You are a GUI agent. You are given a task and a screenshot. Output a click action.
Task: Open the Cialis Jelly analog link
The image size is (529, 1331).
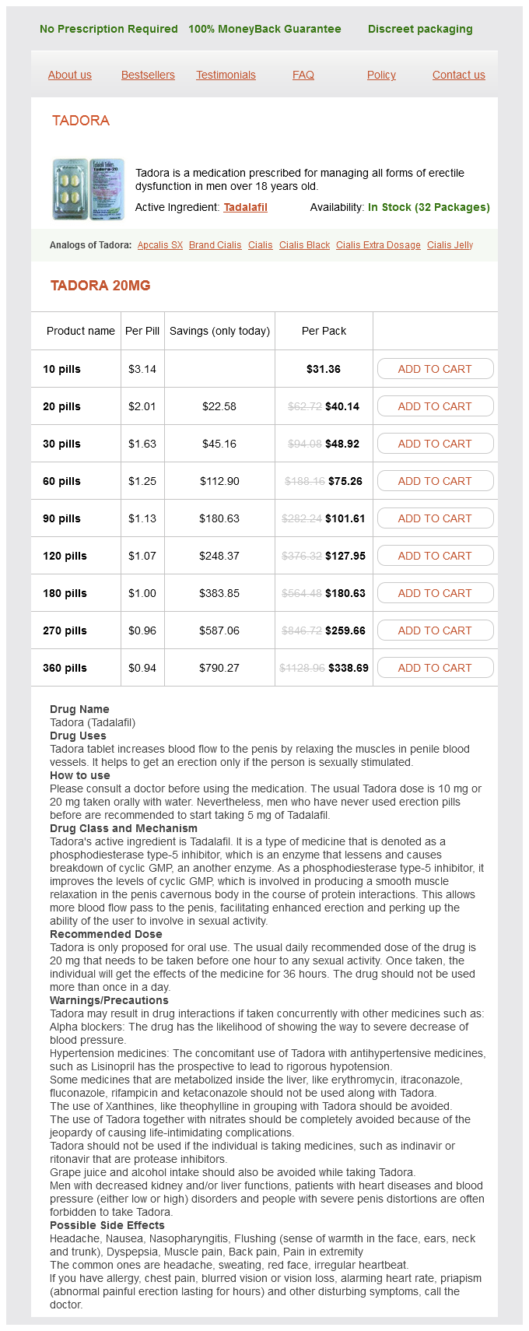click(x=450, y=245)
